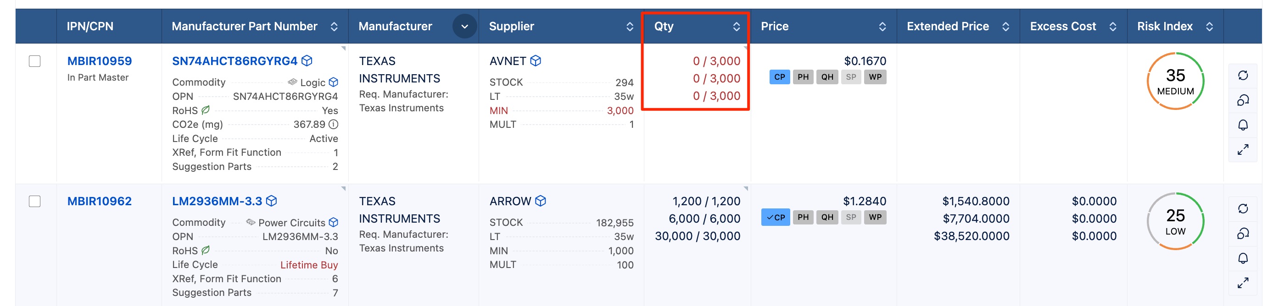Screen dimensions: 1273x306
Task: Click the refresh icon in MBIR10959 row
Action: [x=1243, y=76]
